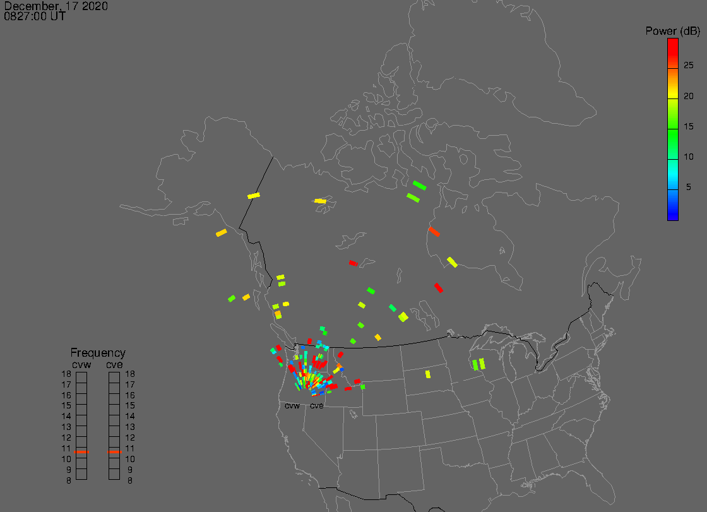The width and height of the screenshot is (707, 512).
Task: Click the 11 label right of cve bar
Action: 130,448
